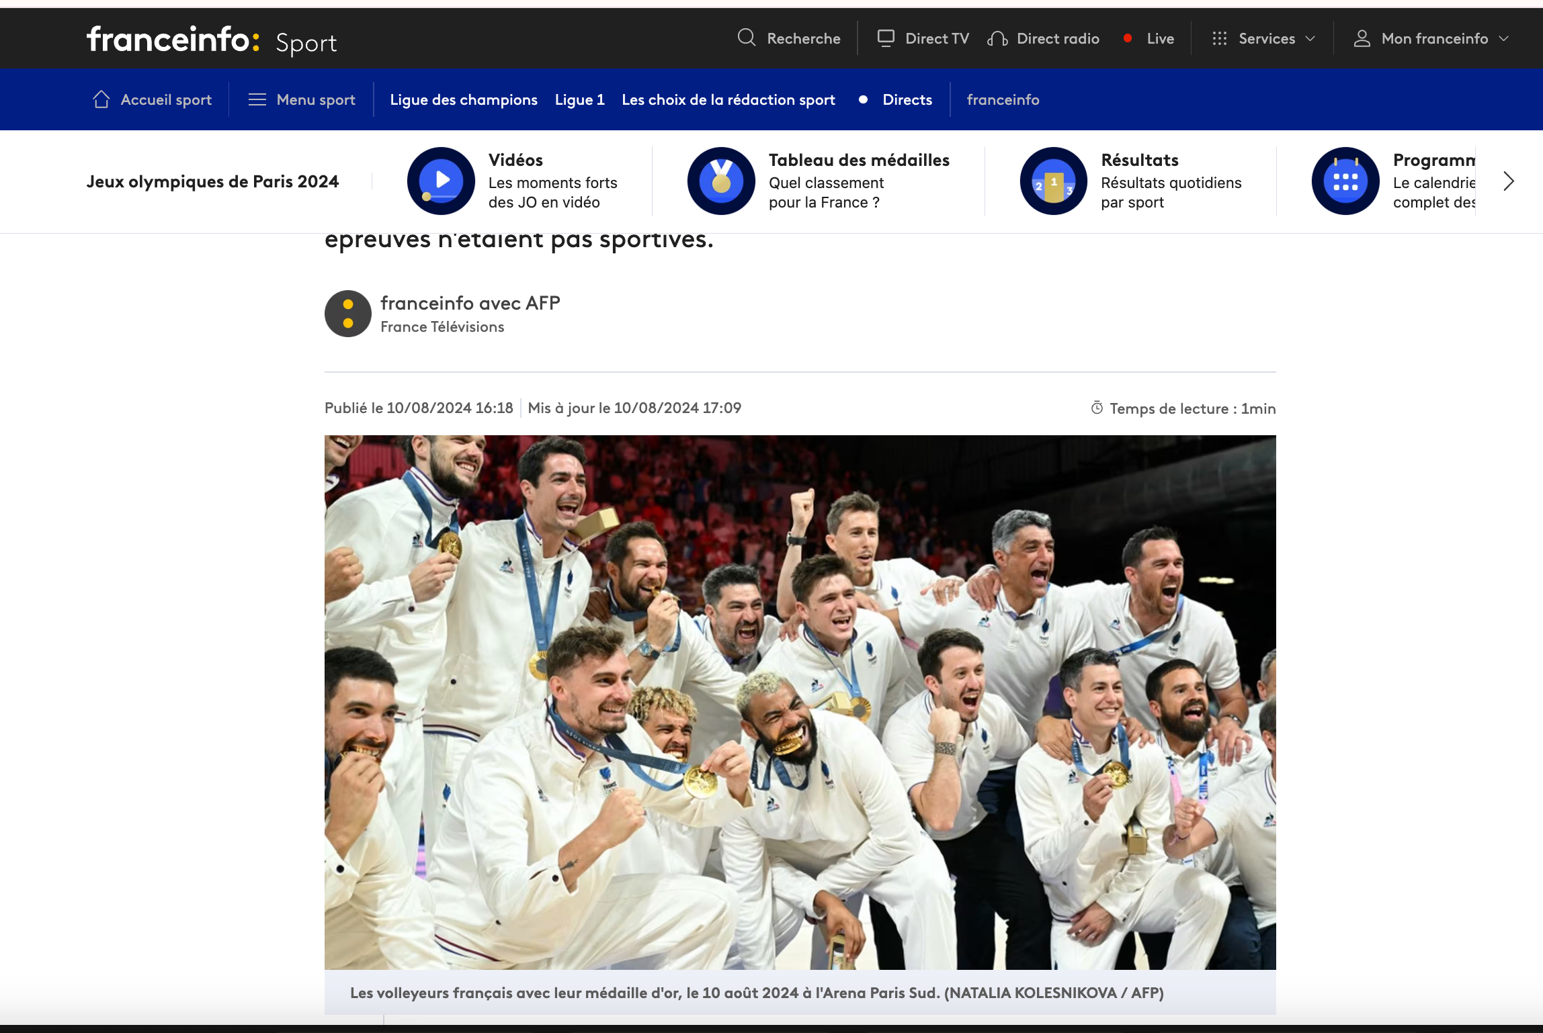
Task: Open Les choix de la rédaction sport
Action: click(x=728, y=99)
